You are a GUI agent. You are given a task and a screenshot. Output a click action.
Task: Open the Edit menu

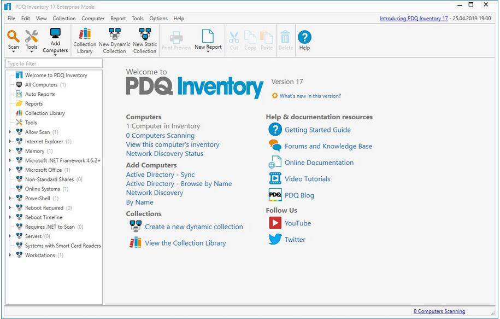pos(26,18)
